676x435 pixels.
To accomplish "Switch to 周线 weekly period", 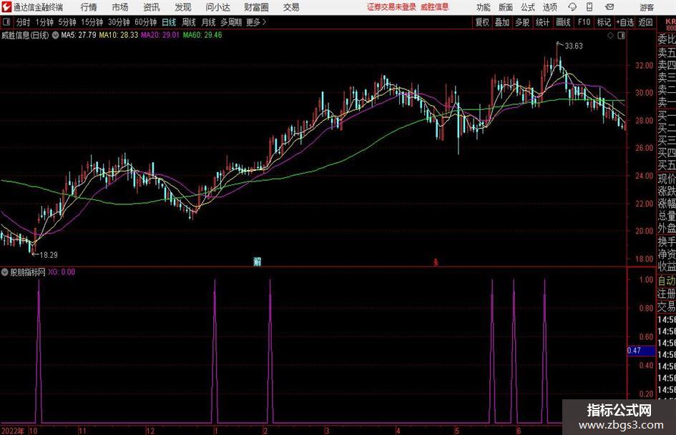I will tap(189, 22).
